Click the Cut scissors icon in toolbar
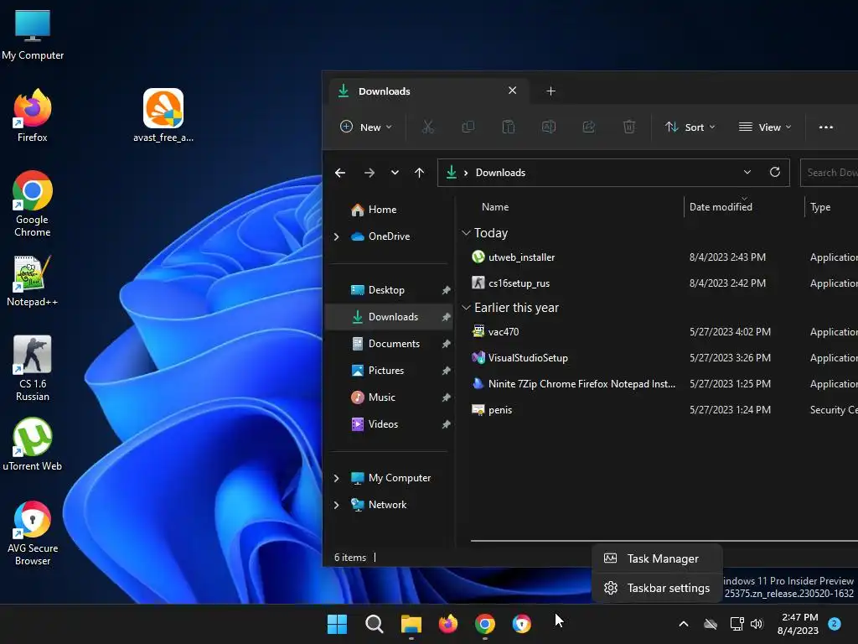Image resolution: width=858 pixels, height=644 pixels. tap(428, 127)
